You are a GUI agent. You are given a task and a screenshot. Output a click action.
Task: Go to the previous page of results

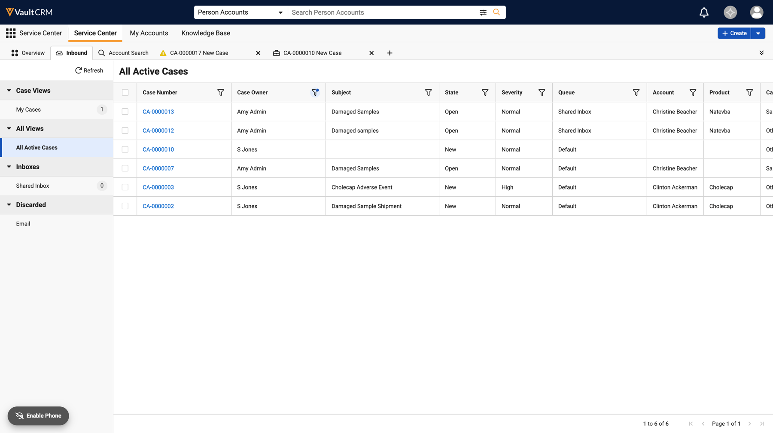coord(703,424)
